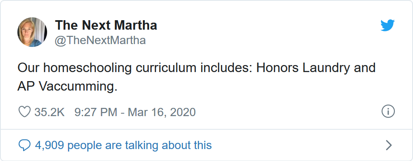Click the speech bubble conversation icon
413x161 pixels.
(24, 145)
